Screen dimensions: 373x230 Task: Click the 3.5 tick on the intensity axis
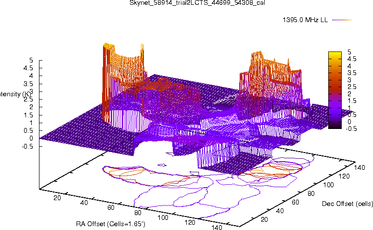(x=28, y=84)
